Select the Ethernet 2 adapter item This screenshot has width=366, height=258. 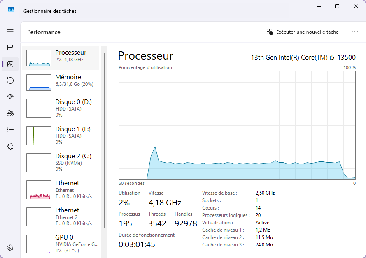click(61, 217)
